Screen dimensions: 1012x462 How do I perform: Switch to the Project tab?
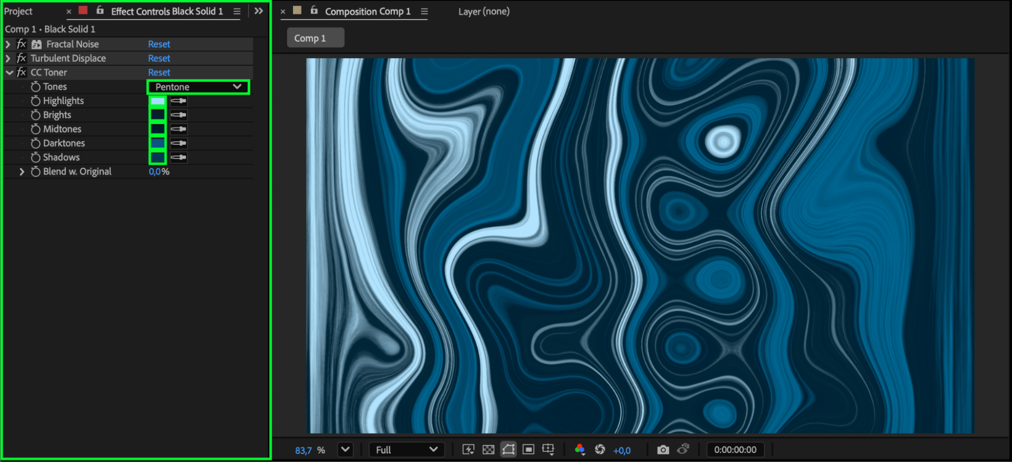tap(18, 11)
